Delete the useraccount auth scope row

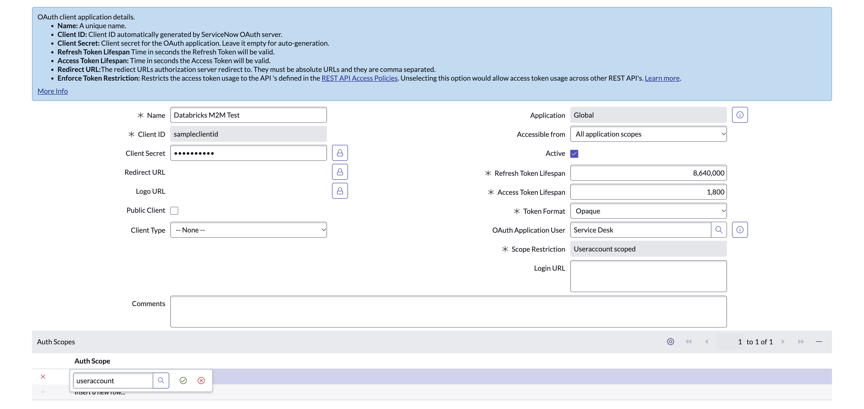[43, 377]
